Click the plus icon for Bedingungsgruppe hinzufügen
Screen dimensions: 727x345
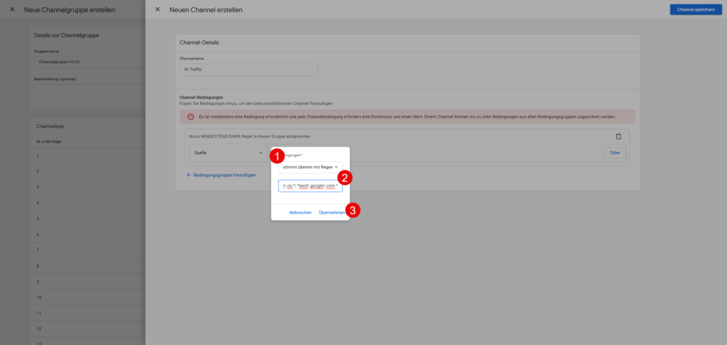pos(189,175)
